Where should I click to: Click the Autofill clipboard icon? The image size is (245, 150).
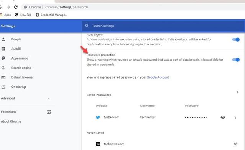(3, 49)
